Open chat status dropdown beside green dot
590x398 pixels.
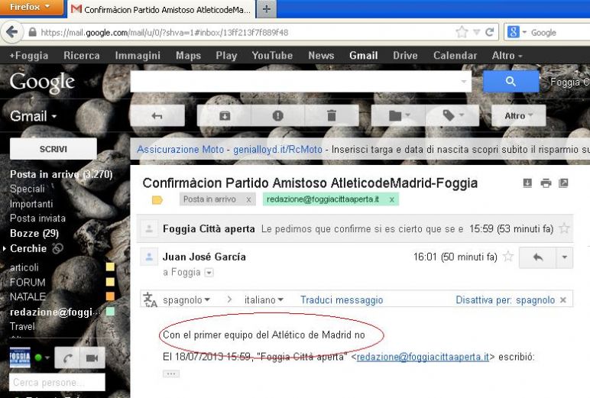47,358
